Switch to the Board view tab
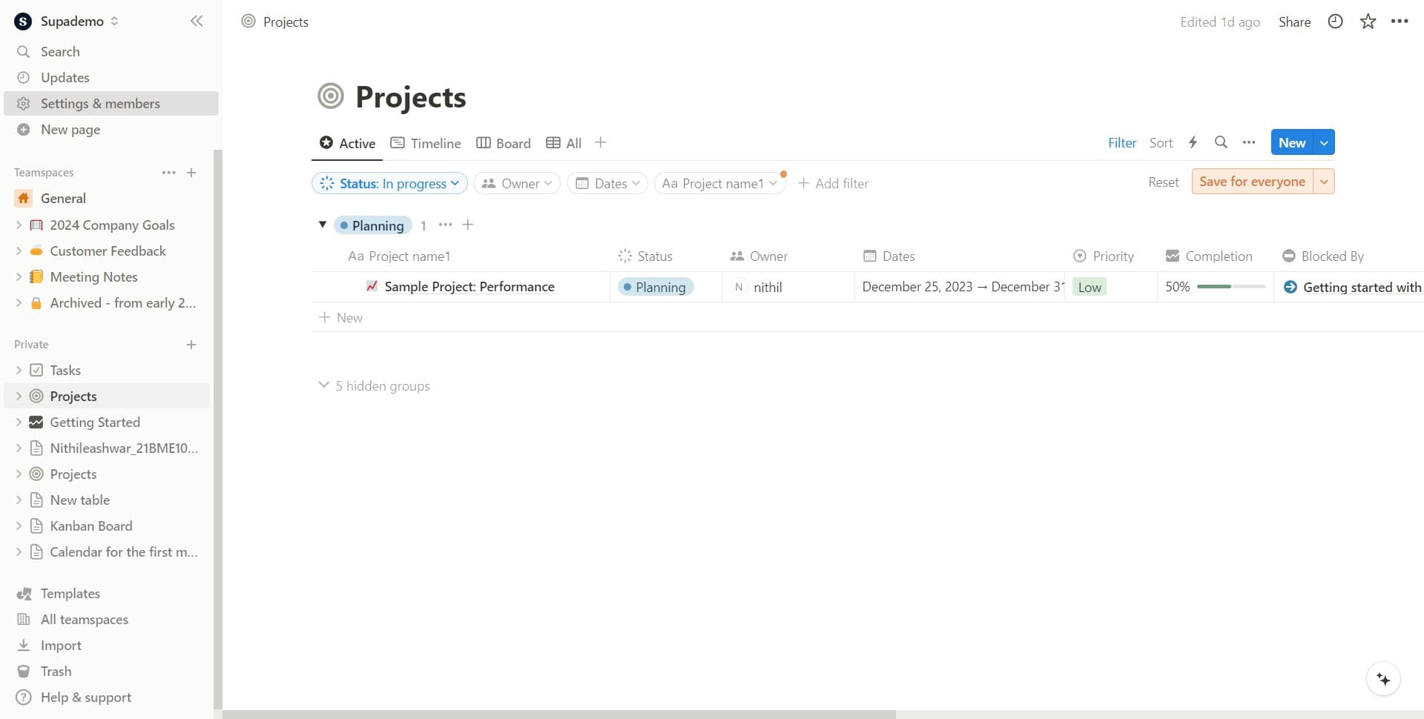Screen dimensions: 1424x719 click(504, 143)
